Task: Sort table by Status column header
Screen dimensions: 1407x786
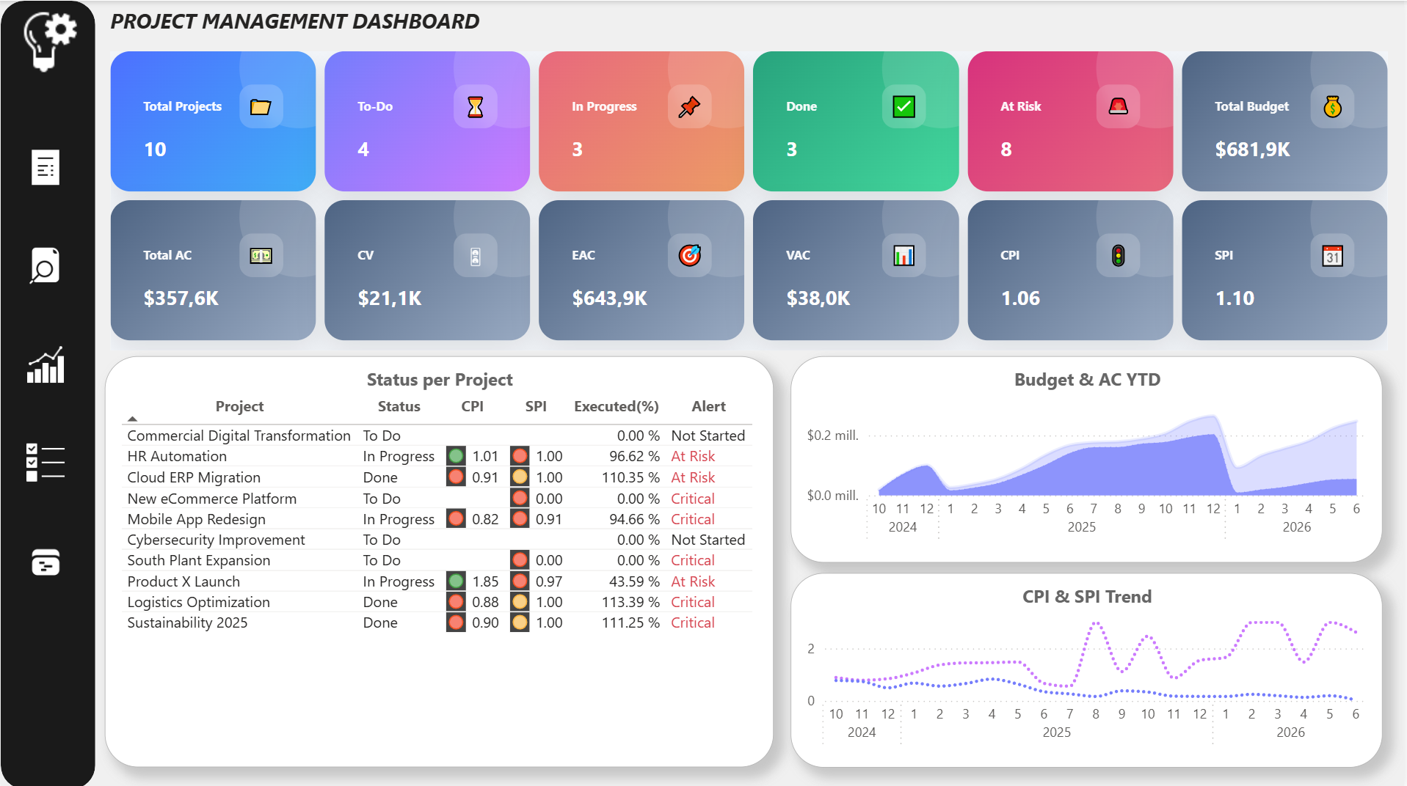Action: point(399,406)
